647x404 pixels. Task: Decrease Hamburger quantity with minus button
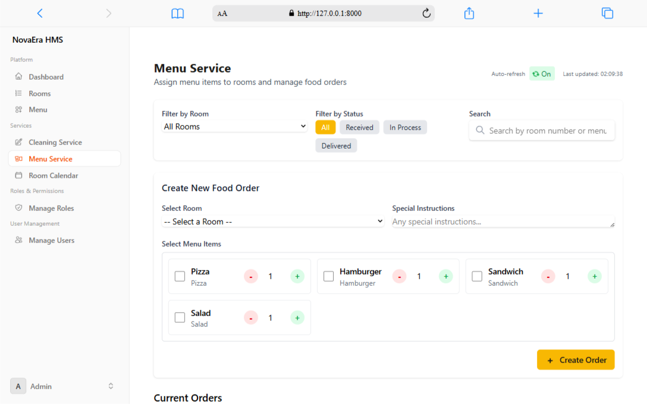tap(400, 276)
